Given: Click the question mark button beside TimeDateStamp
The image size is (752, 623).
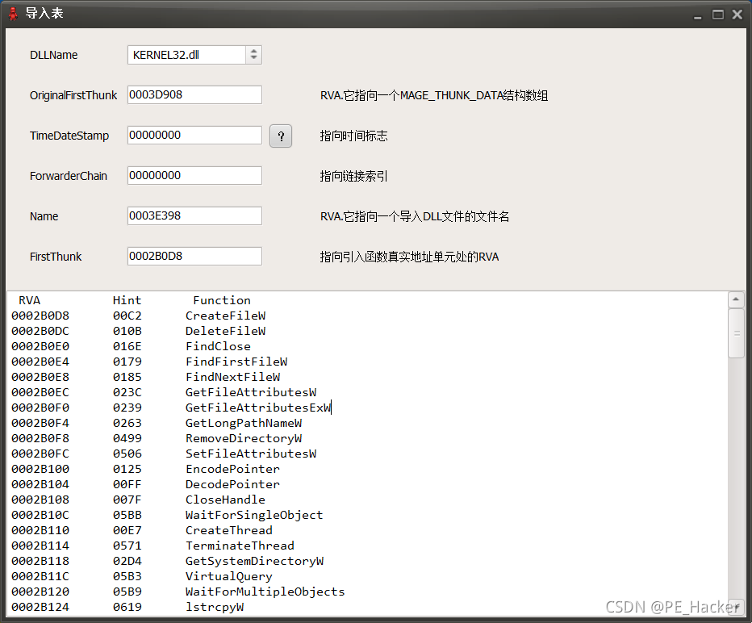Looking at the screenshot, I should (x=281, y=136).
